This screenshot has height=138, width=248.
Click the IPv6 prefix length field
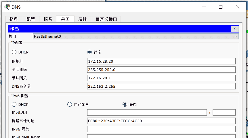pos(224,112)
